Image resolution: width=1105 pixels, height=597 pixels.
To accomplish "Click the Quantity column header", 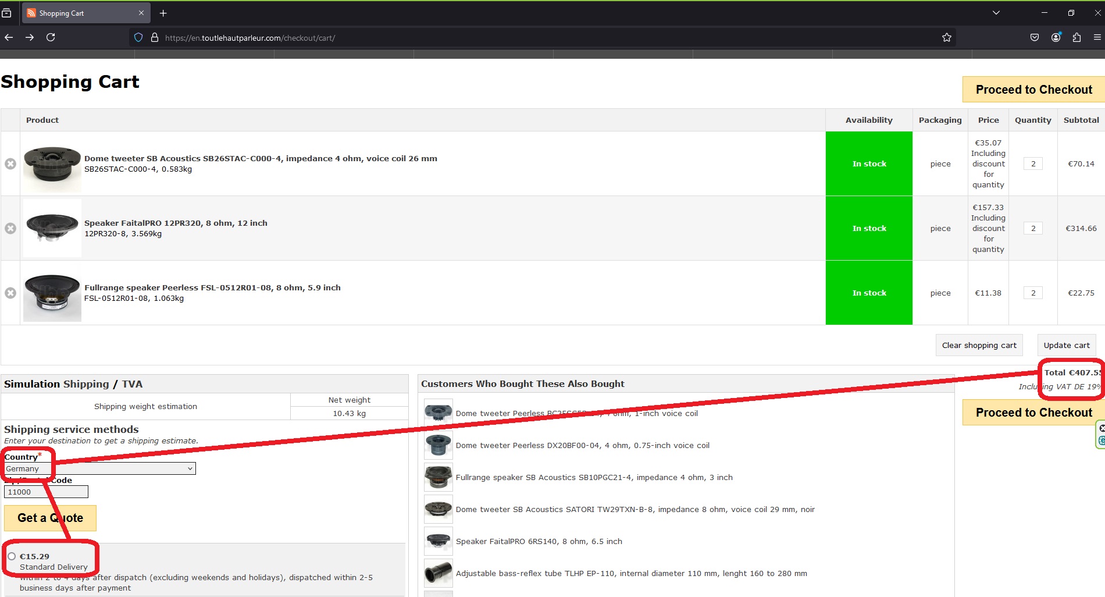I will coord(1033,120).
